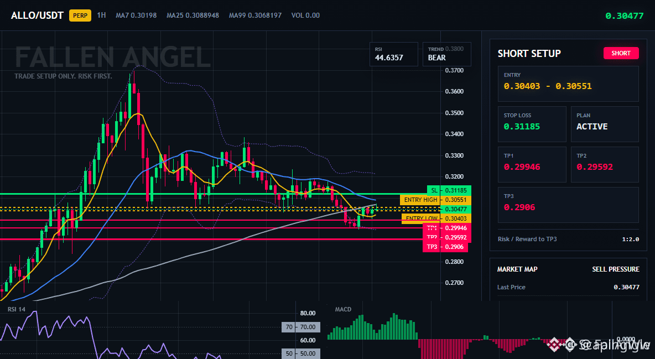The image size is (655, 359).
Task: Click the MA99 0.3068197 indicator label
Action: click(255, 15)
